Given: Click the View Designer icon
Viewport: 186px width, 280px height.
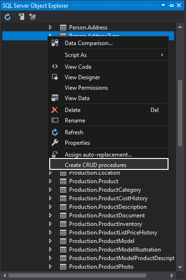Looking at the screenshot, I should pos(55,77).
